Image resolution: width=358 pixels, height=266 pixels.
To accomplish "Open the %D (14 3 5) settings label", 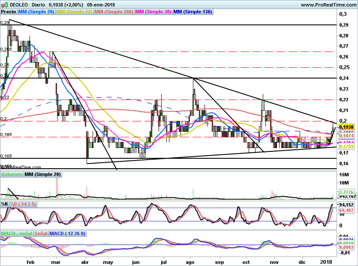I will [x=23, y=204].
